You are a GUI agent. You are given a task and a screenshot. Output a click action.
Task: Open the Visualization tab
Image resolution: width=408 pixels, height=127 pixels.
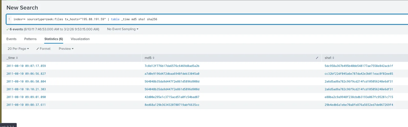[x=80, y=39]
